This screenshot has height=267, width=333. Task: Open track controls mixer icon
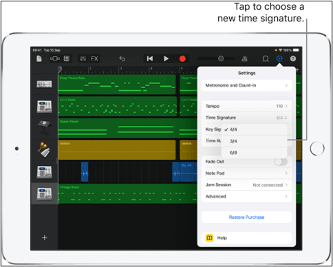83,58
